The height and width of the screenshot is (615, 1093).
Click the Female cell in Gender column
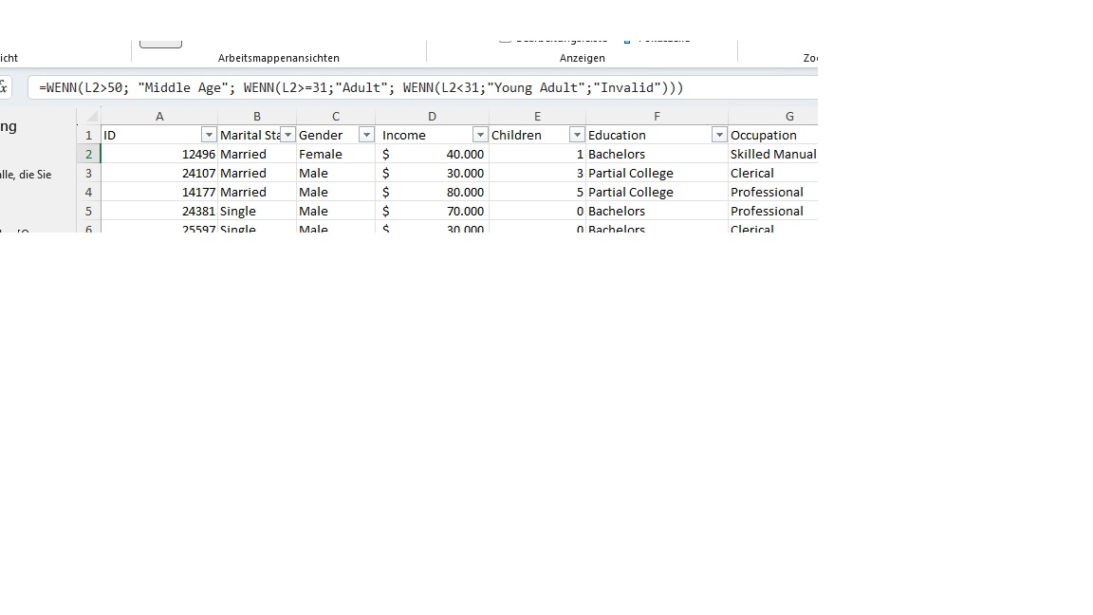click(335, 154)
